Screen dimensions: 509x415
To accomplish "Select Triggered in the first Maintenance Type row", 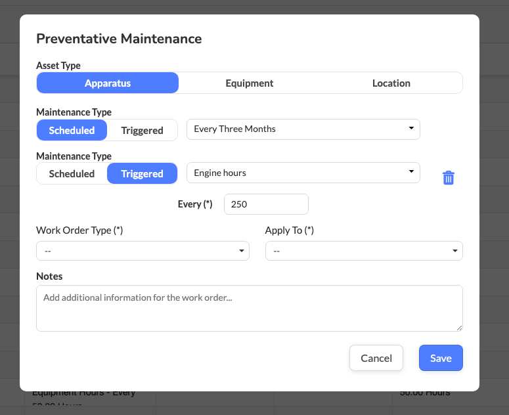I will coord(142,130).
